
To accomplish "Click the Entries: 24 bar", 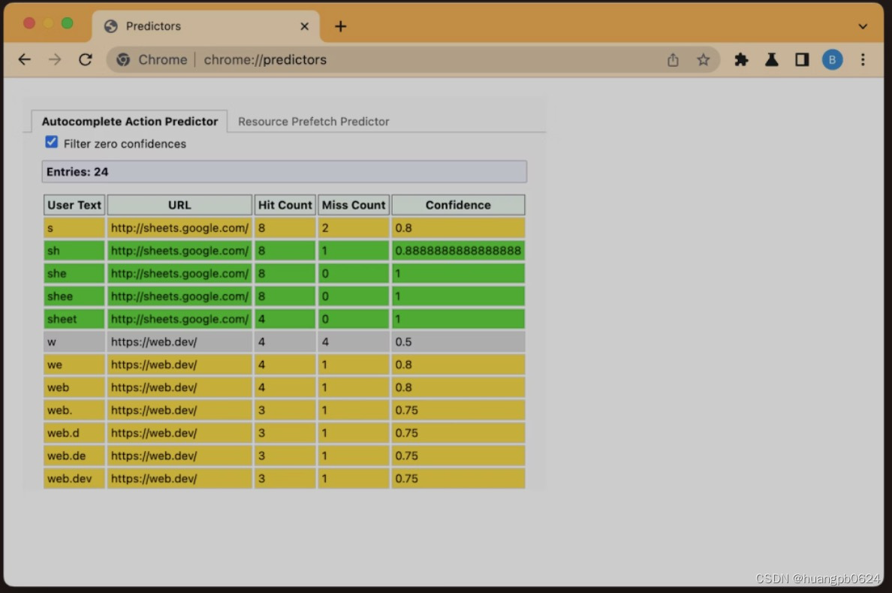I will click(x=284, y=172).
